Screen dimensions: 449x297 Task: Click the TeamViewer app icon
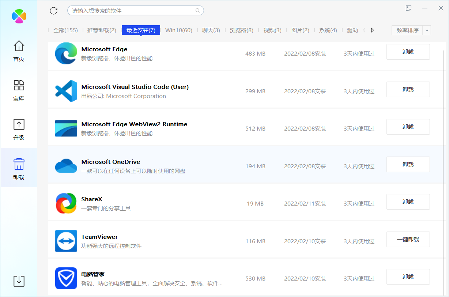click(66, 241)
